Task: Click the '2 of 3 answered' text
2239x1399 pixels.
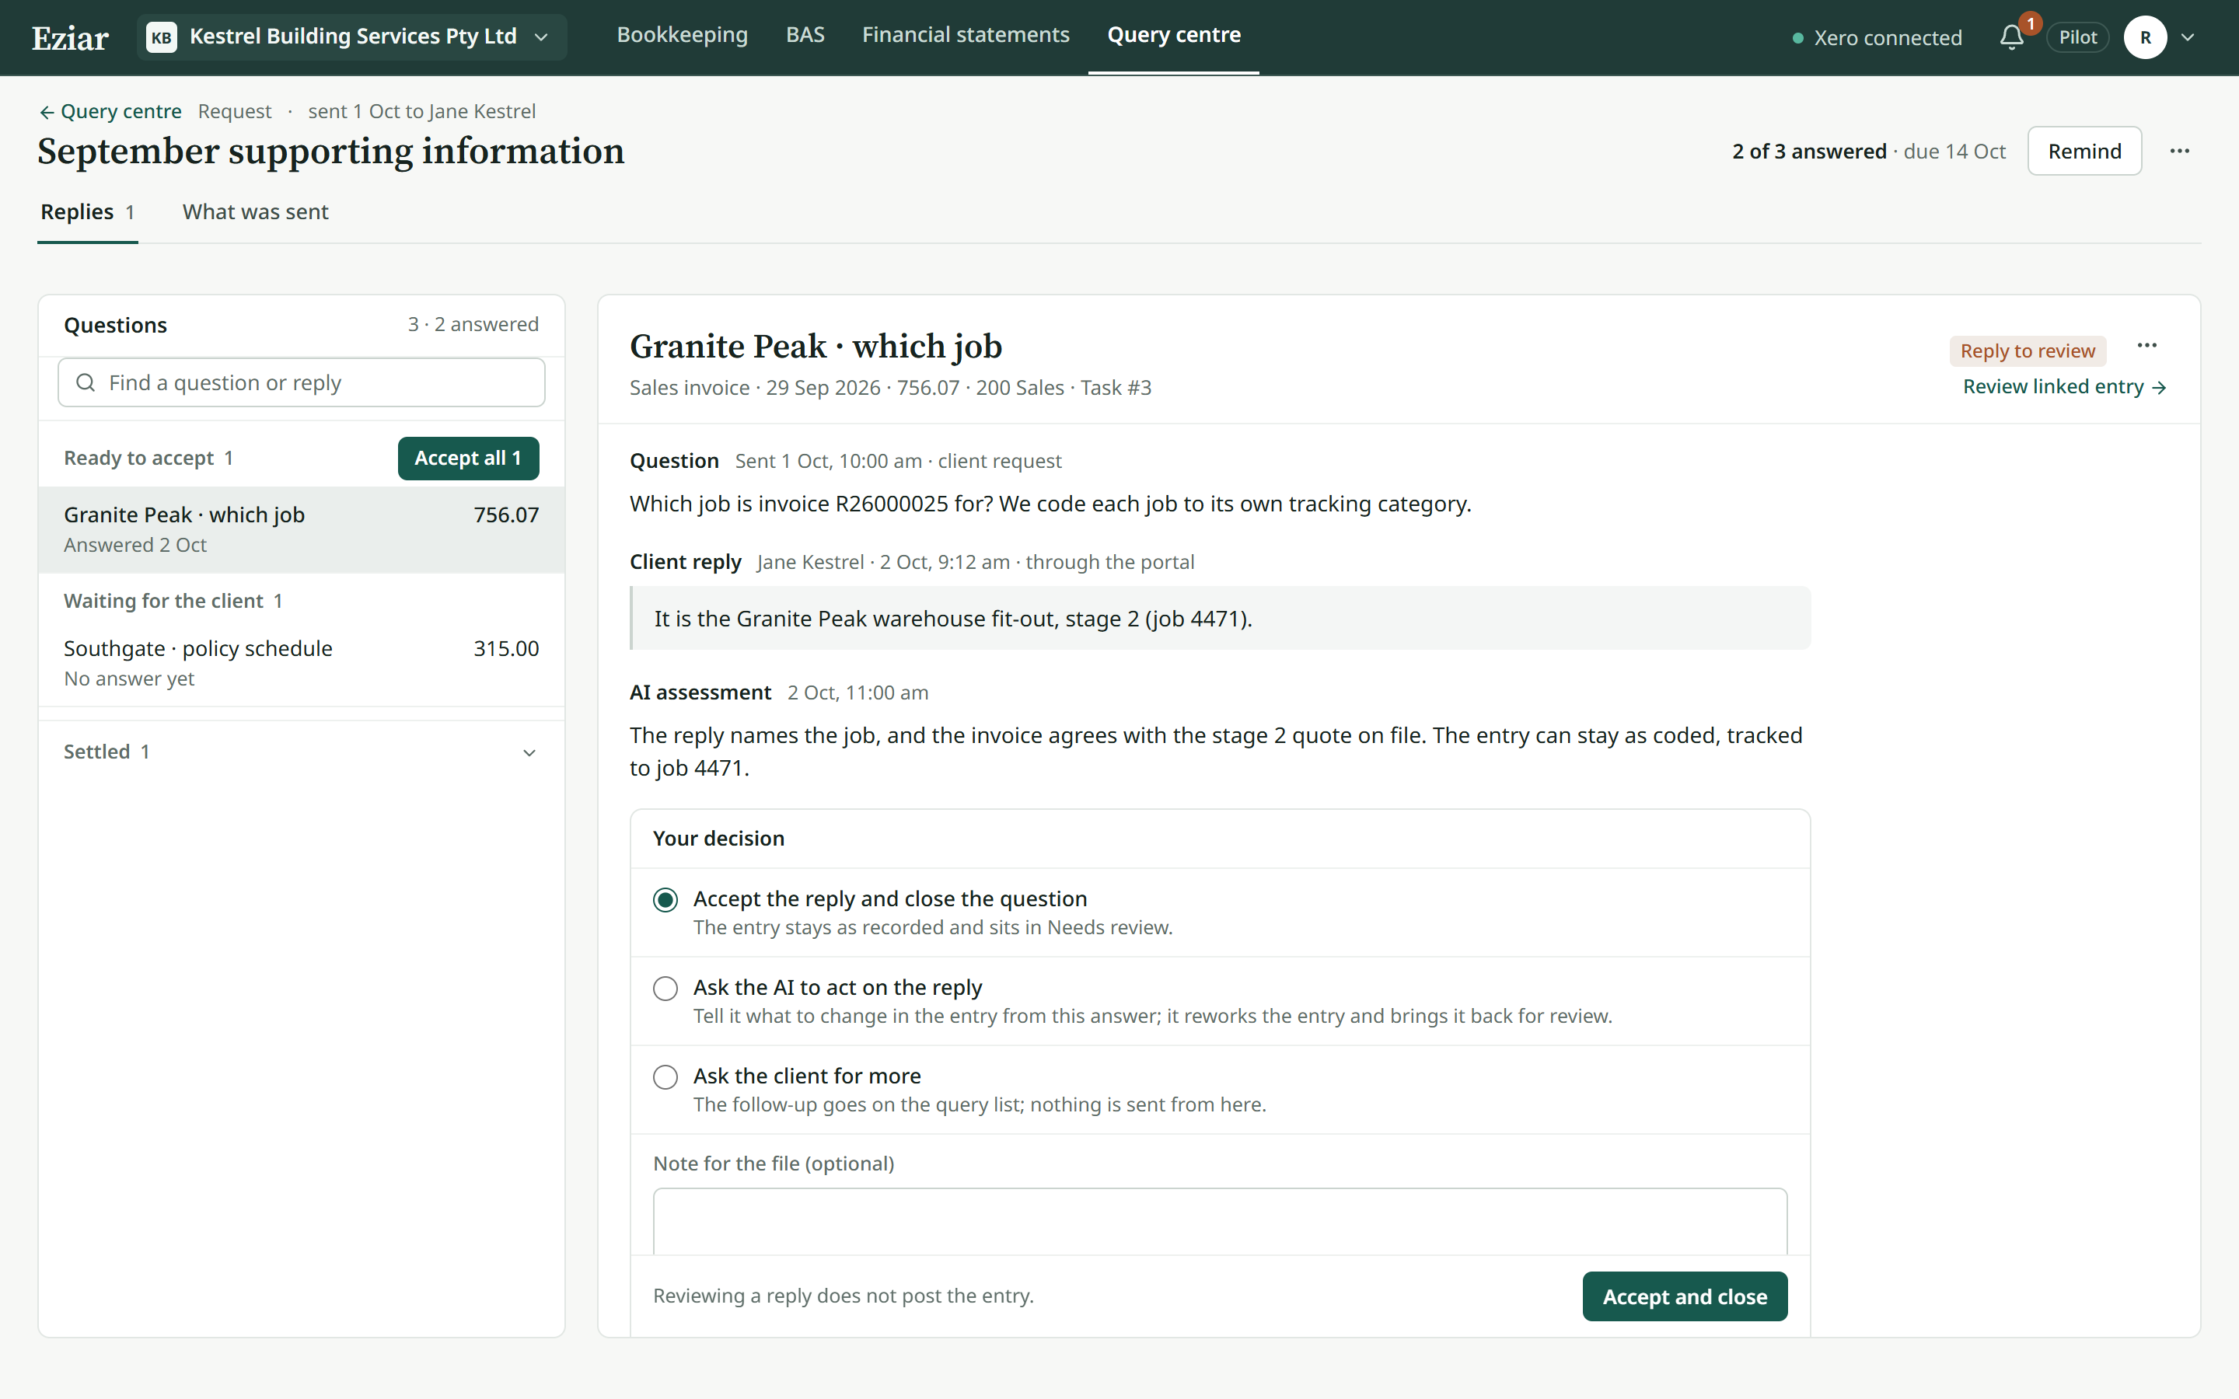Action: [x=1809, y=151]
